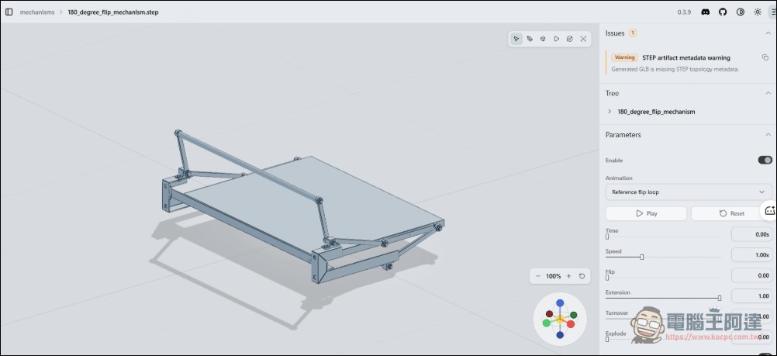Click the Explode slider handle
Screen dimensions: 777x356
pos(607,340)
